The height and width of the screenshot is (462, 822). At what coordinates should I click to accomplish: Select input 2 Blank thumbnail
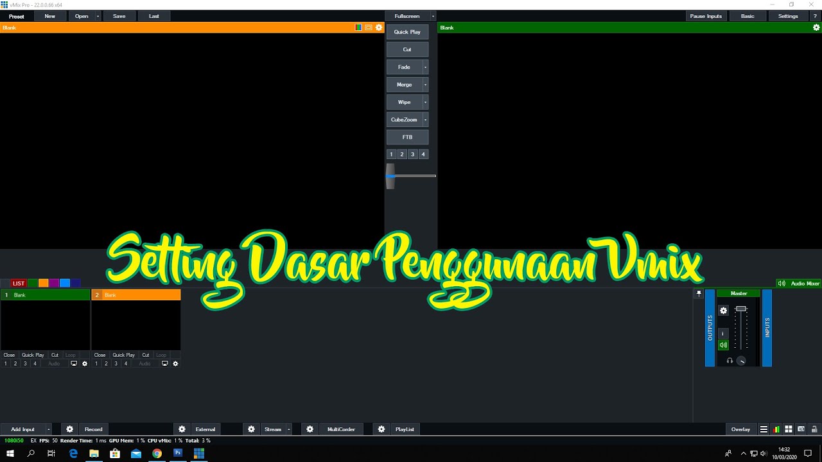pyautogui.click(x=136, y=325)
